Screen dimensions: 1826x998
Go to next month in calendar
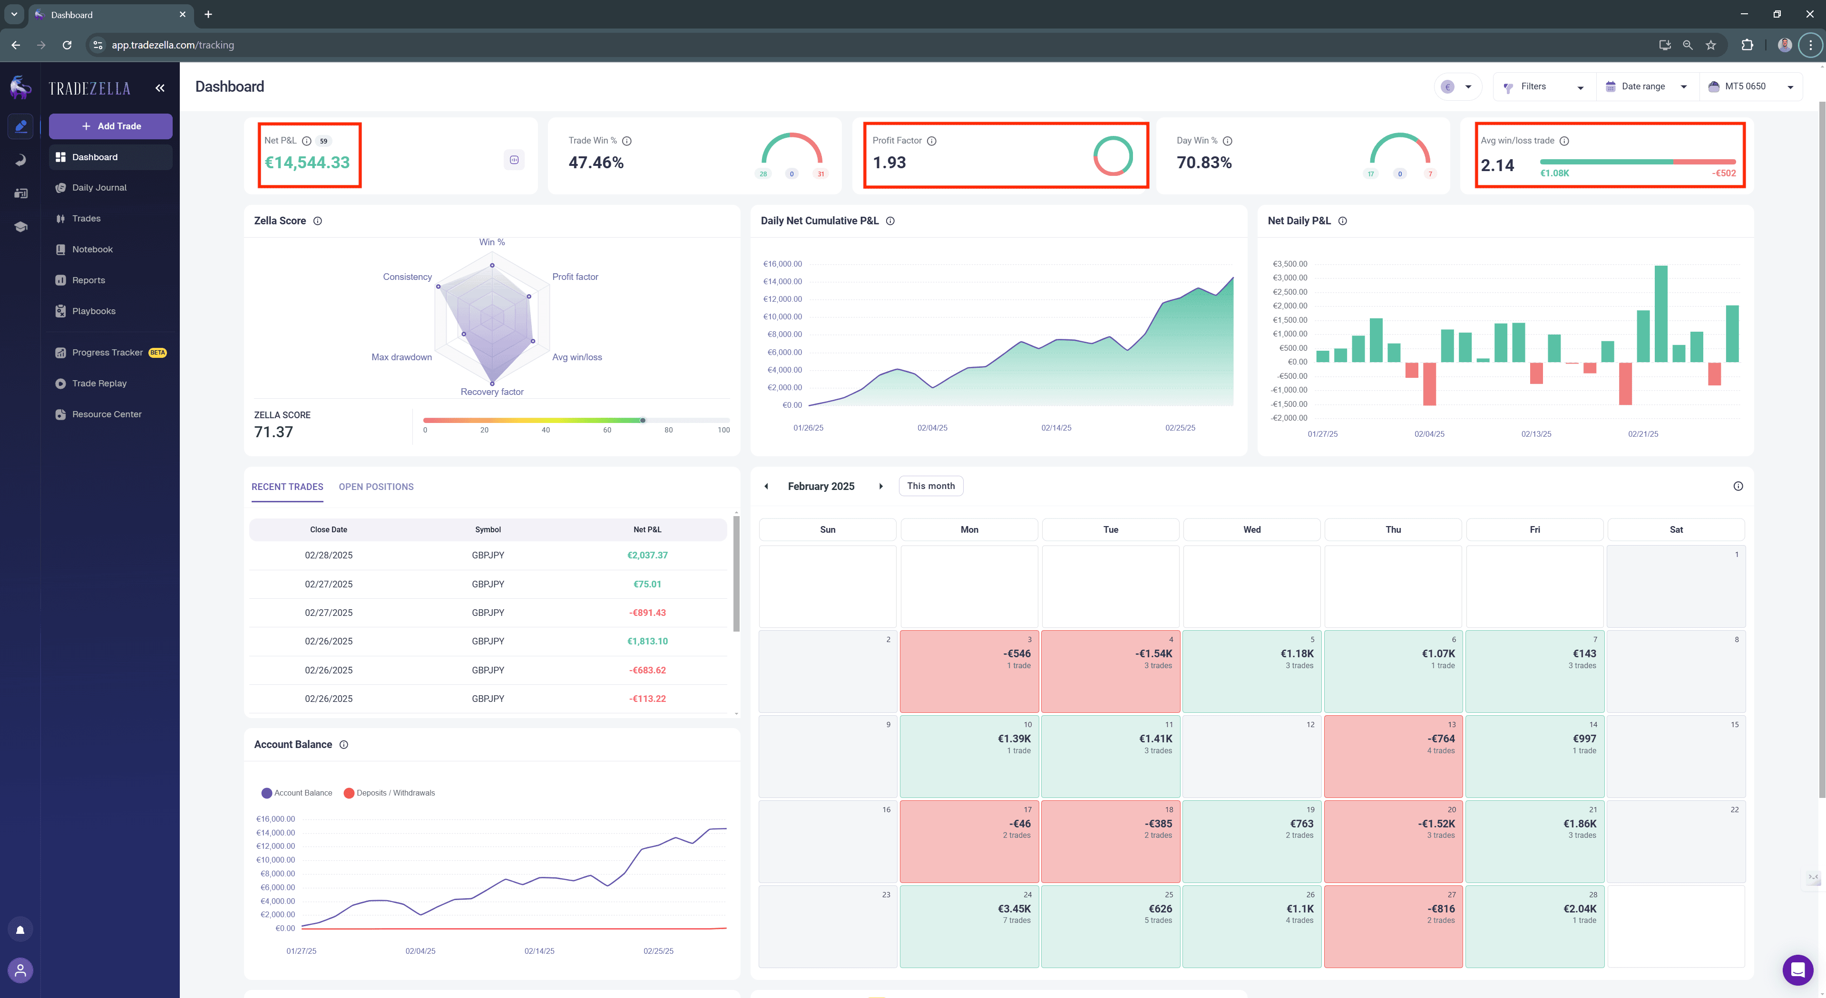point(881,486)
